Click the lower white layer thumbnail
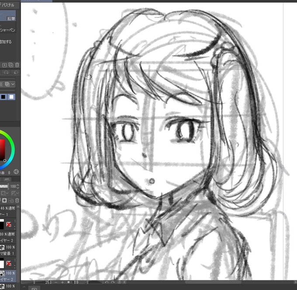 pos(2,263)
